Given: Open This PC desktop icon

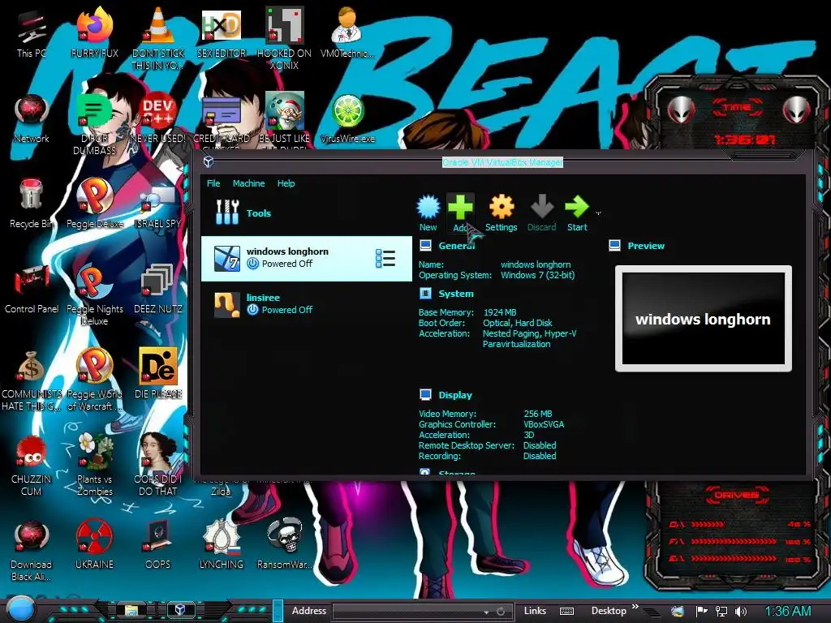Looking at the screenshot, I should click(32, 27).
